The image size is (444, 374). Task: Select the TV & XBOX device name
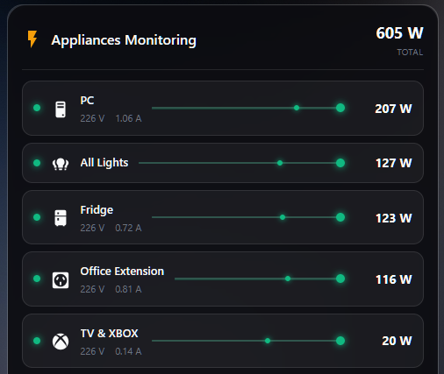pyautogui.click(x=109, y=334)
